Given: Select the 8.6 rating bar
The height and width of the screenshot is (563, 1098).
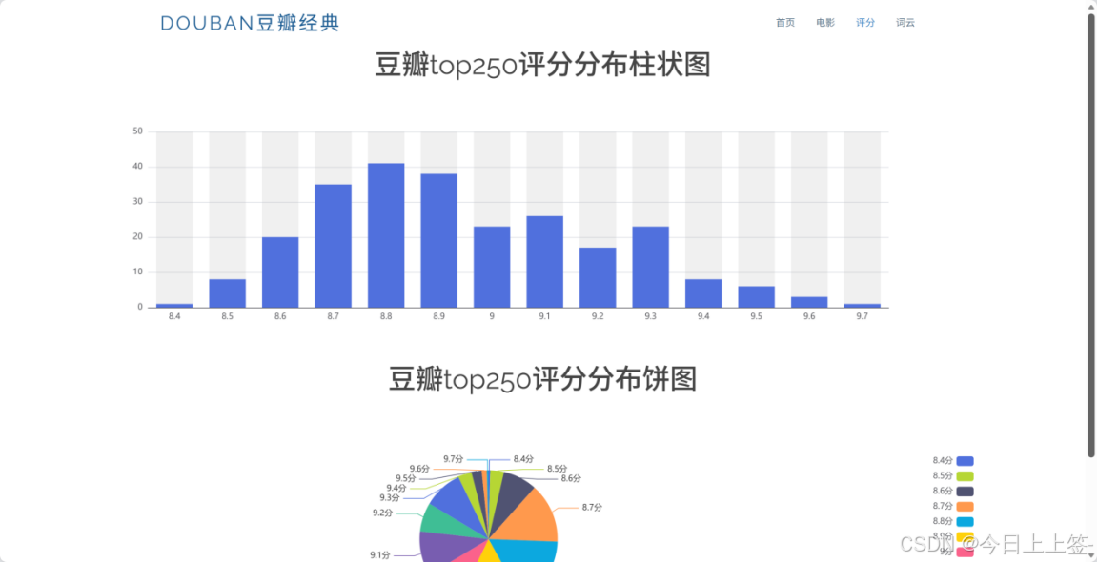Looking at the screenshot, I should coord(280,272).
